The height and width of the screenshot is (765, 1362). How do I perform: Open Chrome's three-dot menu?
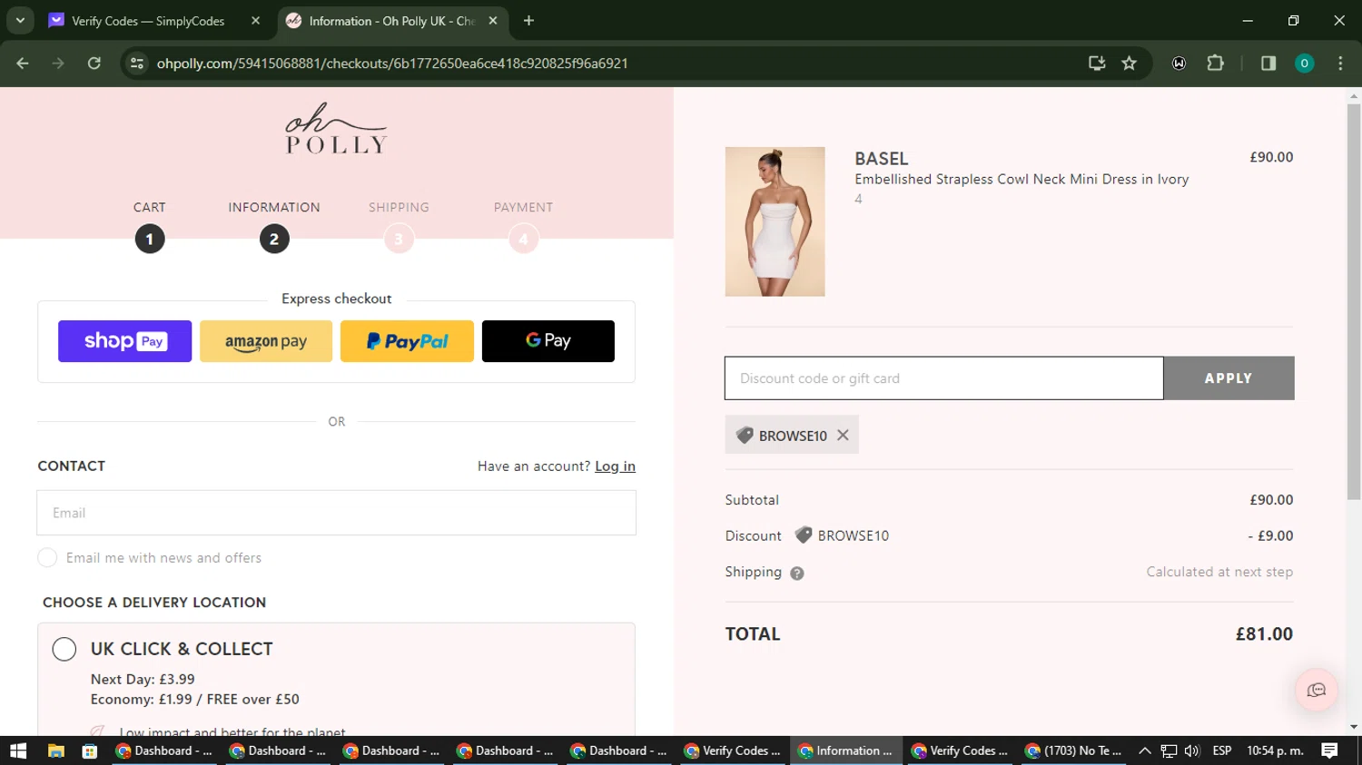click(x=1340, y=64)
